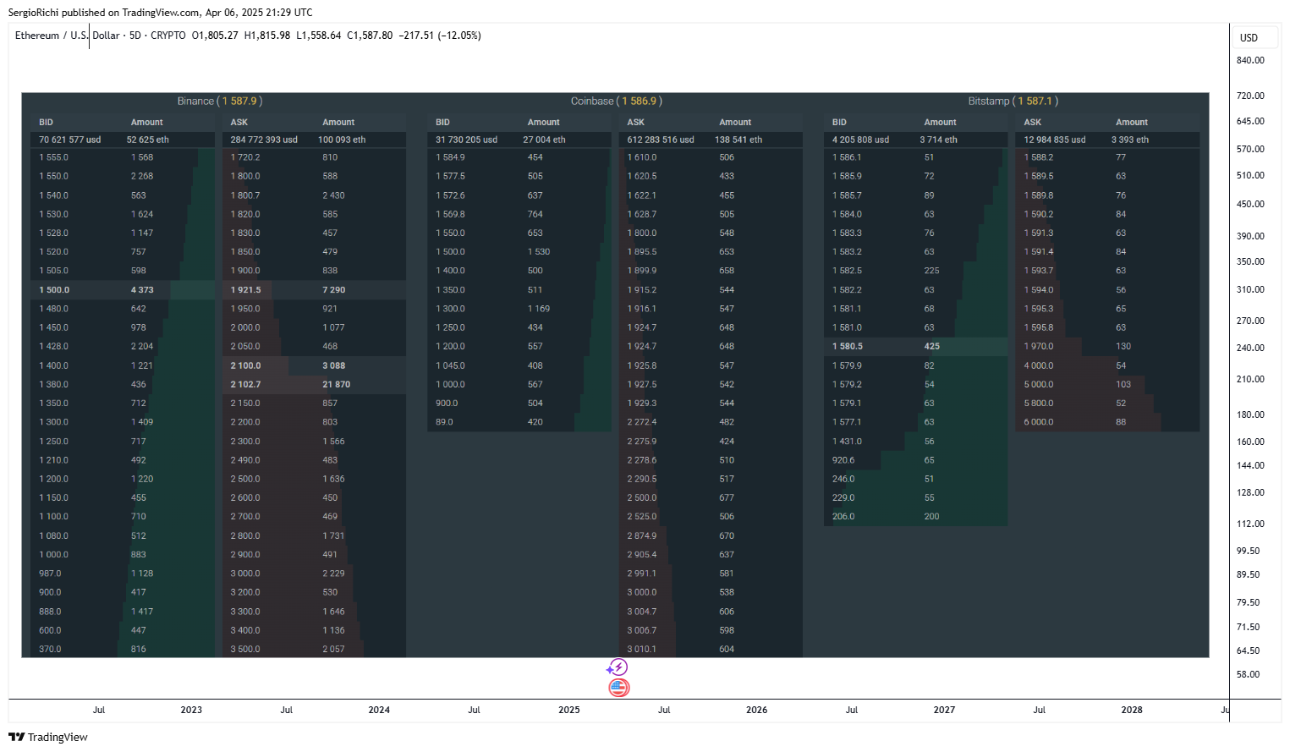1290x752 pixels.
Task: Click the 2028 label on time axis
Action: (x=1132, y=711)
